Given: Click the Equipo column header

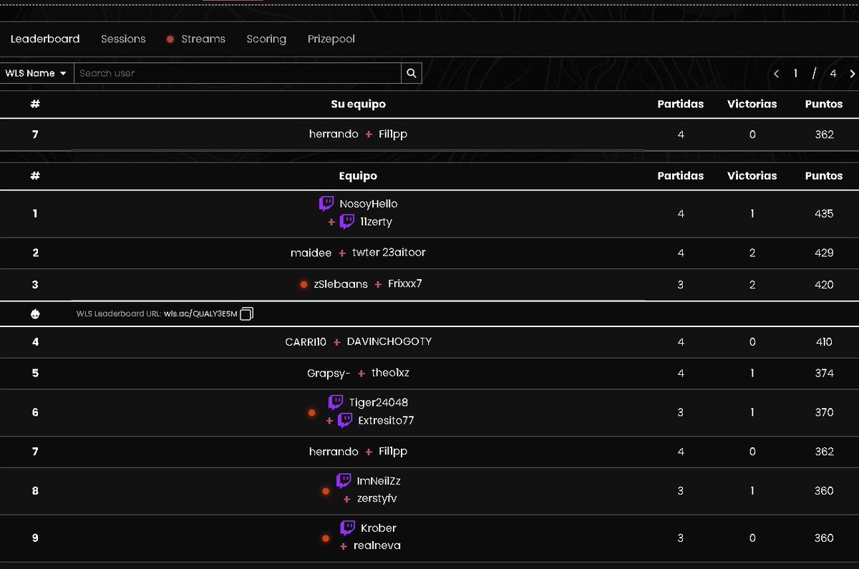Looking at the screenshot, I should point(358,175).
